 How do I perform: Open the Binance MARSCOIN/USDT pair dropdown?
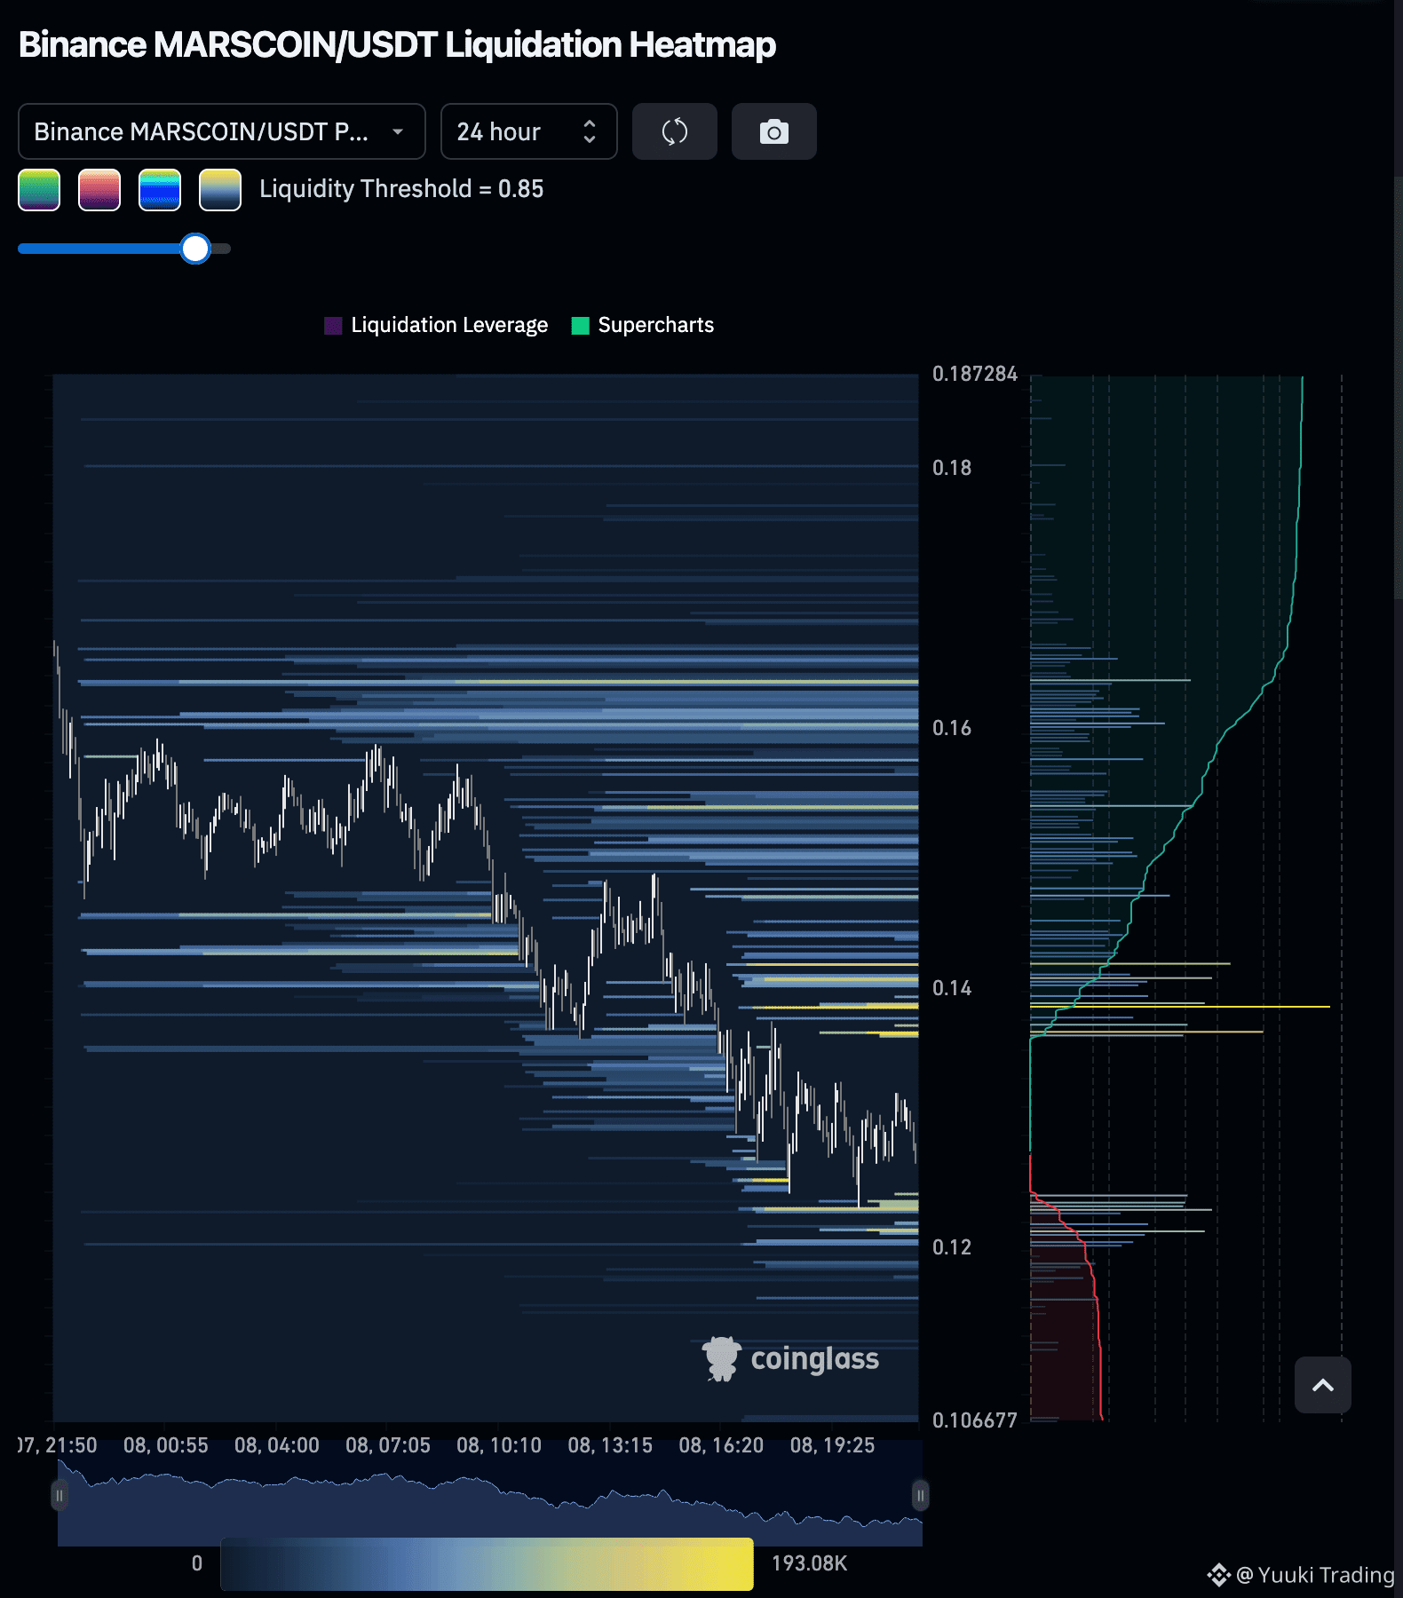point(222,131)
